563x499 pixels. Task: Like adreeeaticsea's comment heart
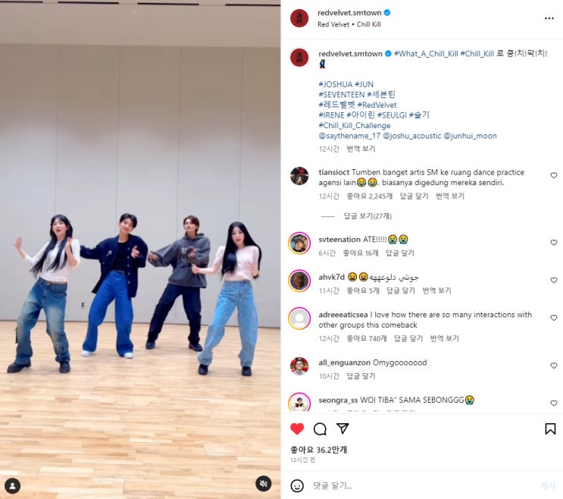click(554, 318)
